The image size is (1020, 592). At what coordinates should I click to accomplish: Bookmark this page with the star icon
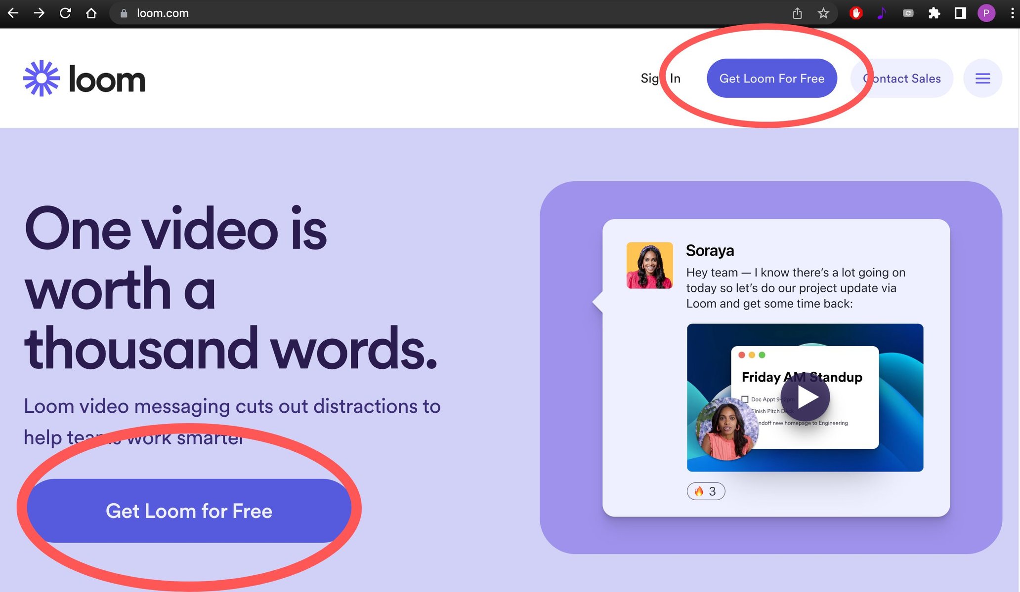[823, 13]
